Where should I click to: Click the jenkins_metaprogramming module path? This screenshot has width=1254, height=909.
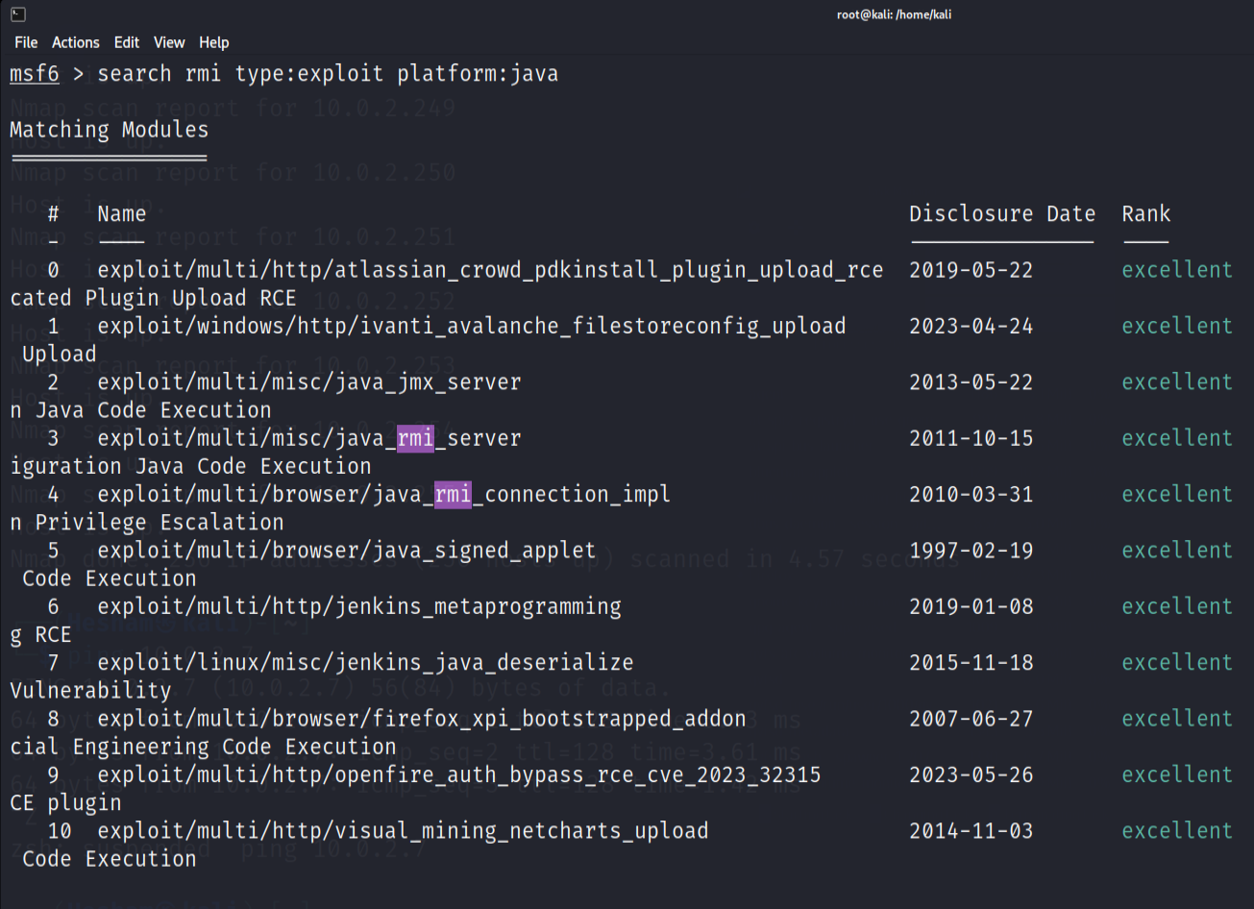pos(359,606)
